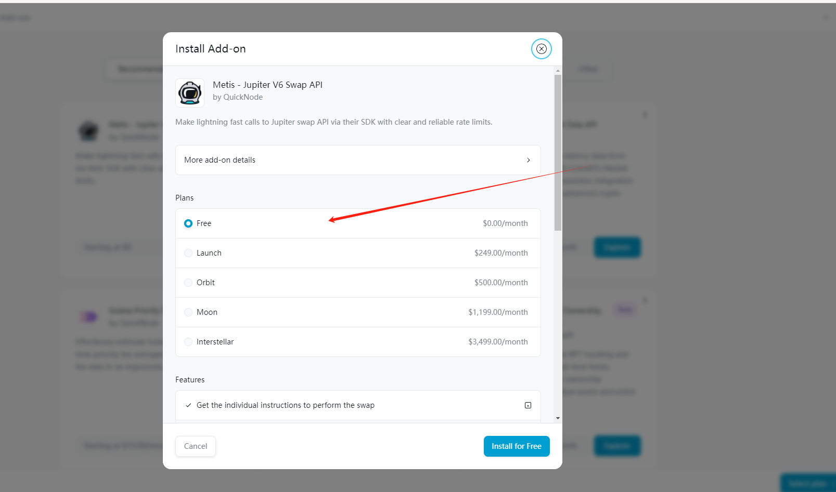Click the Jupiter swap API description text

click(x=333, y=122)
